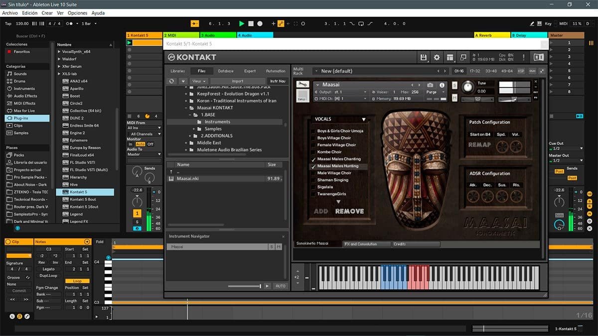Click the camera snapshot icon in Maasai header
This screenshot has width=598, height=336.
coord(431,85)
